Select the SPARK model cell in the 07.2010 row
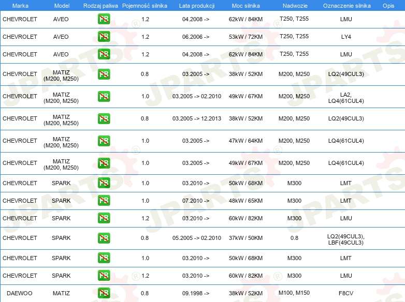The image size is (405, 302). click(x=61, y=201)
